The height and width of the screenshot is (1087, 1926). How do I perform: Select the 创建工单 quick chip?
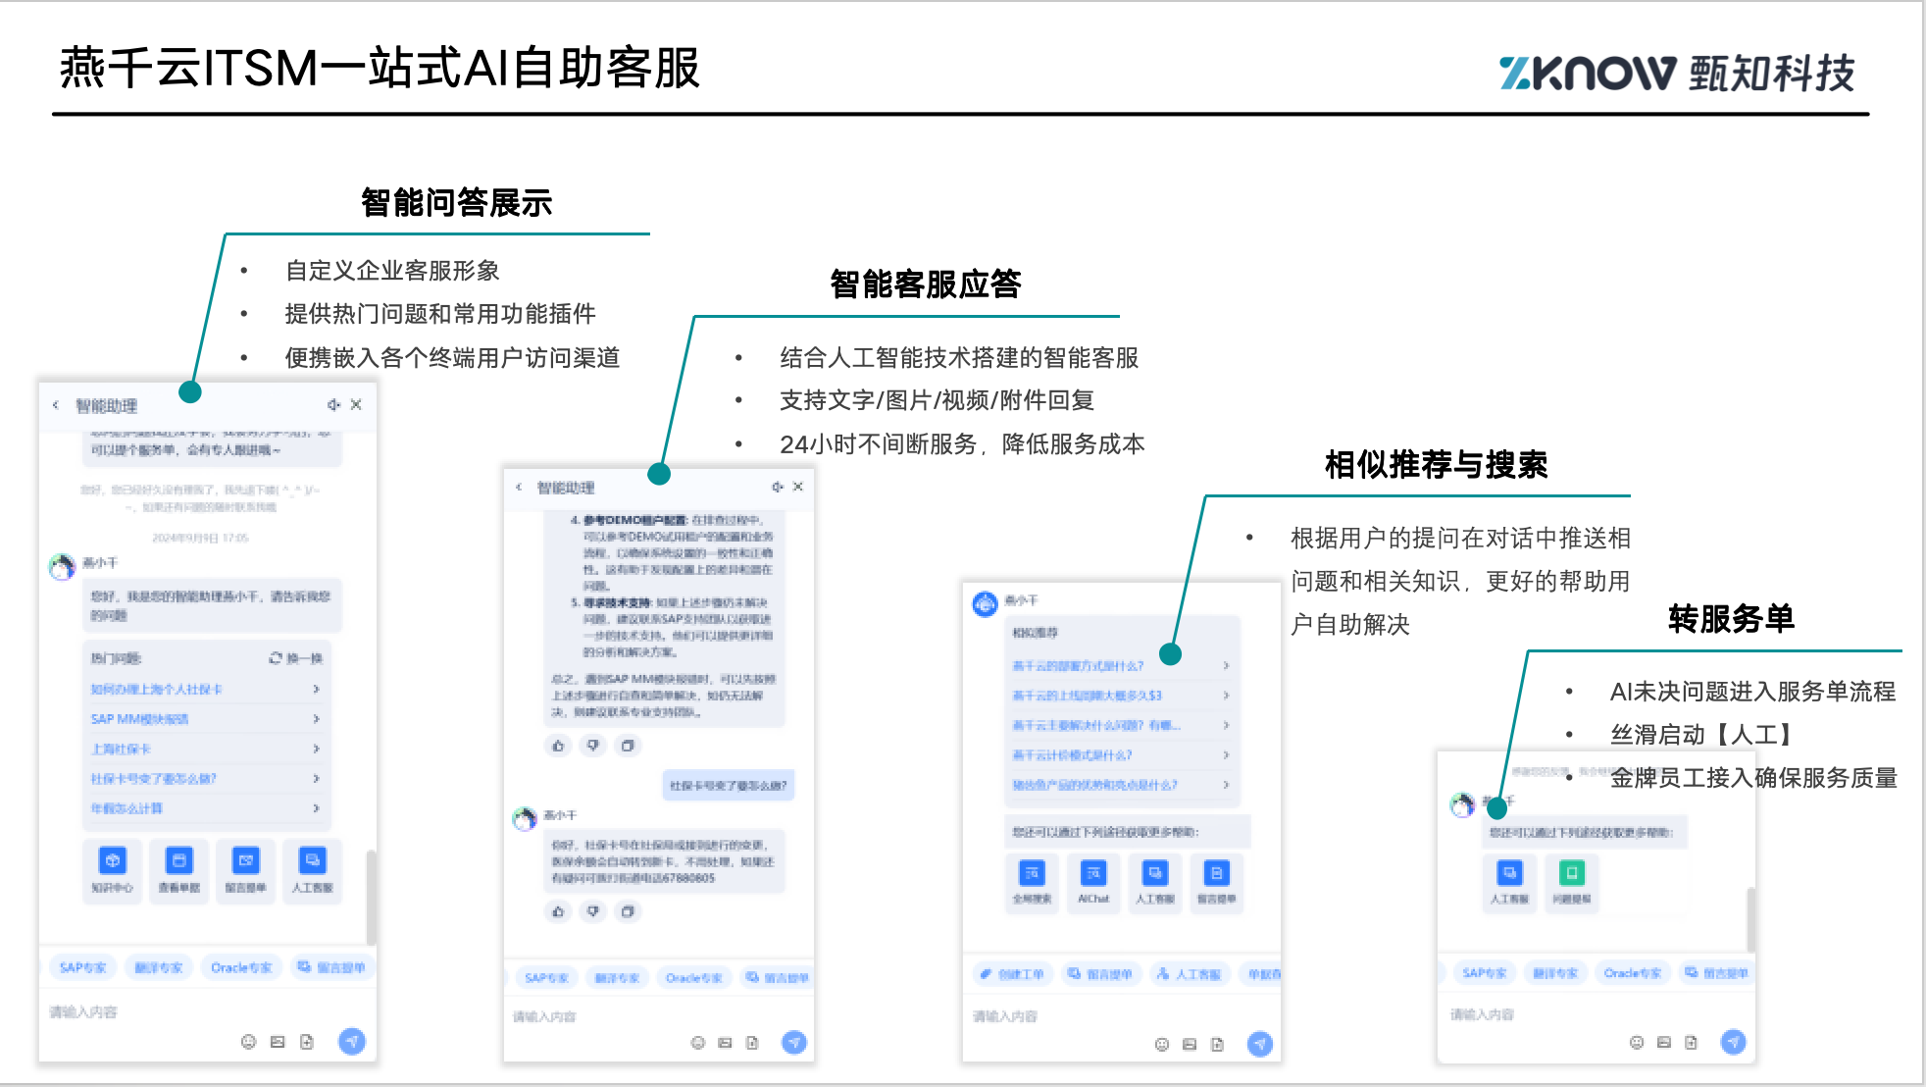(1012, 974)
